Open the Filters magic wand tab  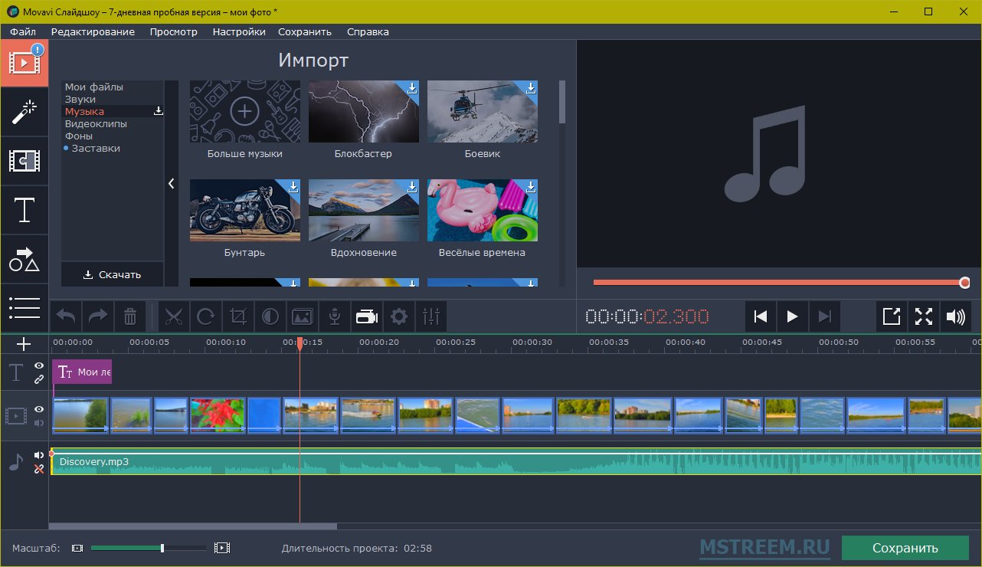(25, 112)
